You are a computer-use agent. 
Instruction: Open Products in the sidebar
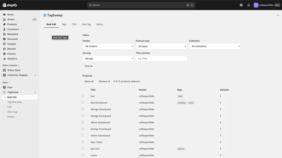12,24
